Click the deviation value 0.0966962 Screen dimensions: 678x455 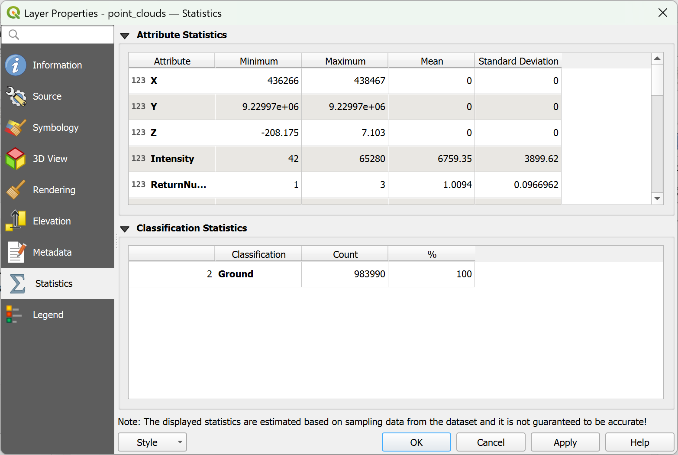536,185
